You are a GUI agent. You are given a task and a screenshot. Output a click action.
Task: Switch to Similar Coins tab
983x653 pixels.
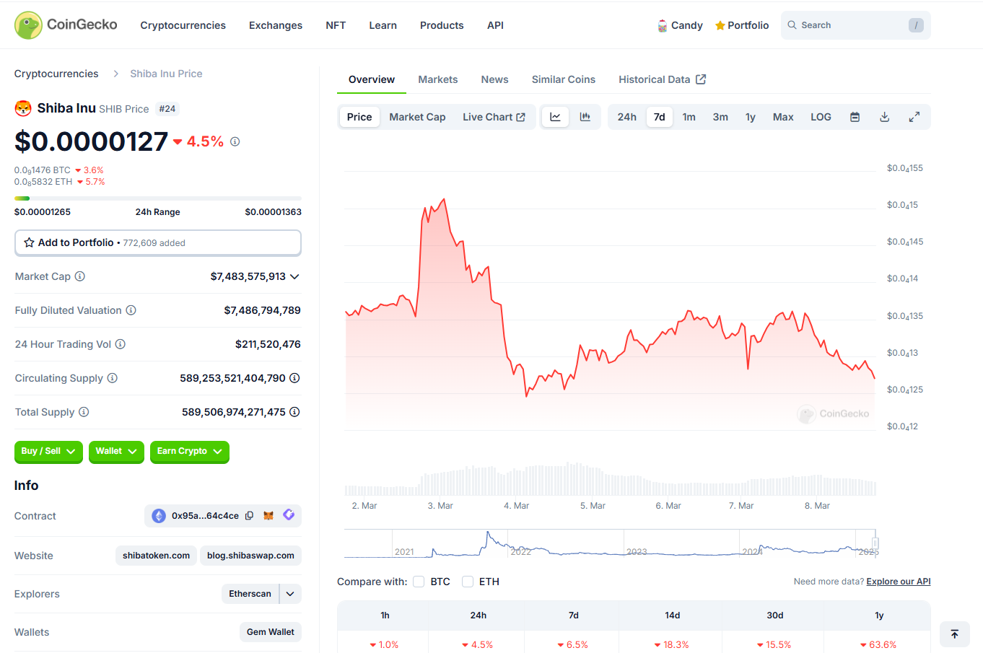coord(564,79)
